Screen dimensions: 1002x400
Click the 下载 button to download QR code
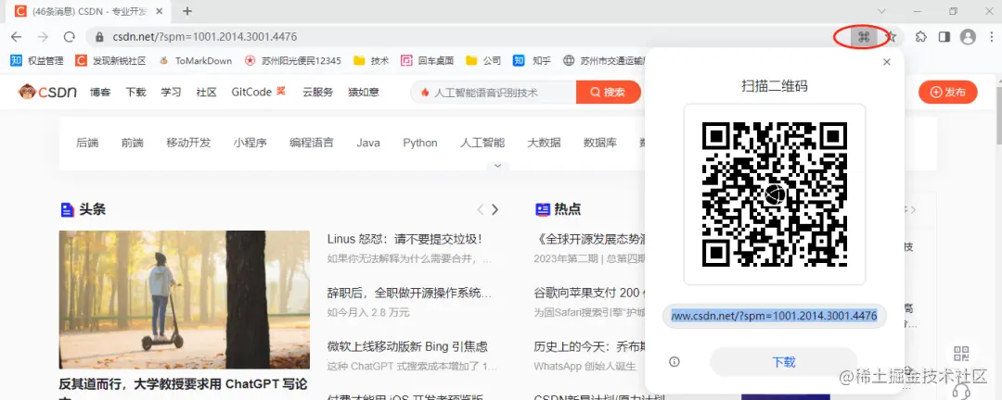pos(783,362)
